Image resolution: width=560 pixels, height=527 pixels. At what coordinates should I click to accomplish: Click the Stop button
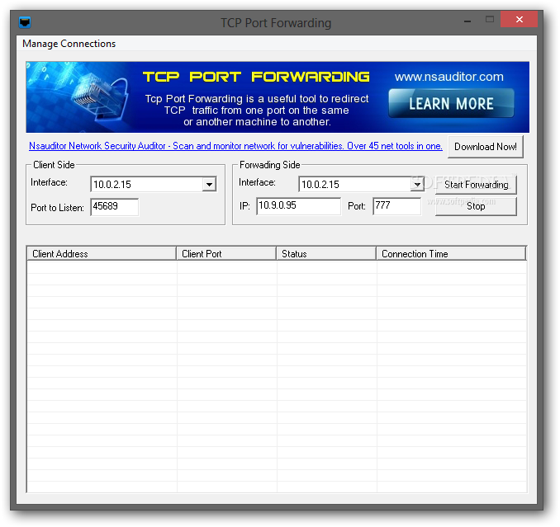pos(476,206)
